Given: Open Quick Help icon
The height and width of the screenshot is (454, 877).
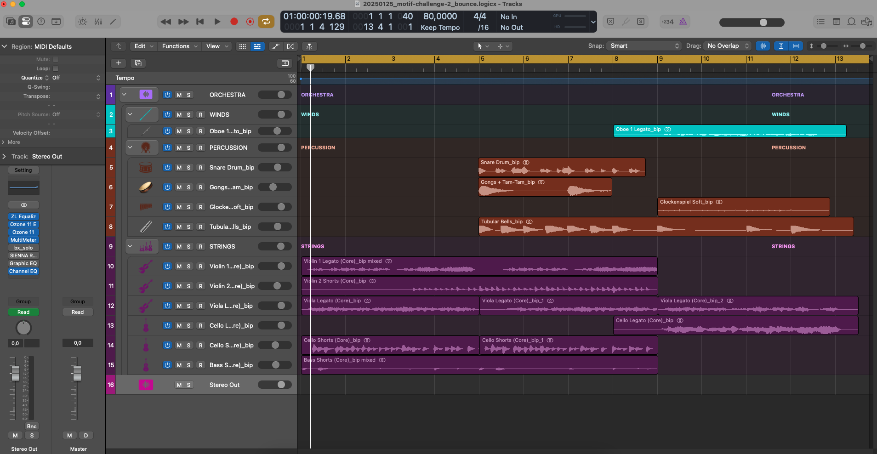Looking at the screenshot, I should click(41, 22).
